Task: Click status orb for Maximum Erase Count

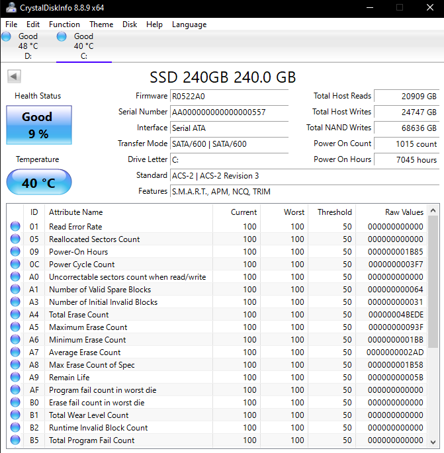Action: point(15,327)
